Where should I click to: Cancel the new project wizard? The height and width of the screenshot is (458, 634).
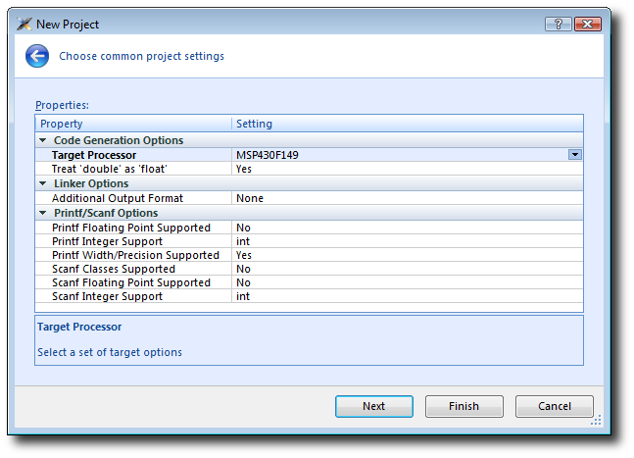[555, 406]
